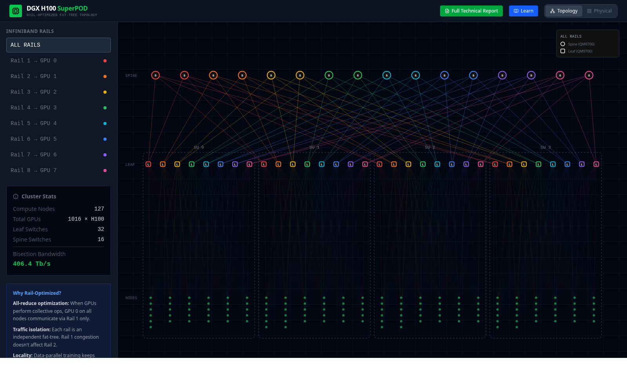This screenshot has width=627, height=392.
Task: Click the chip logo icon in the header
Action: coord(16,11)
